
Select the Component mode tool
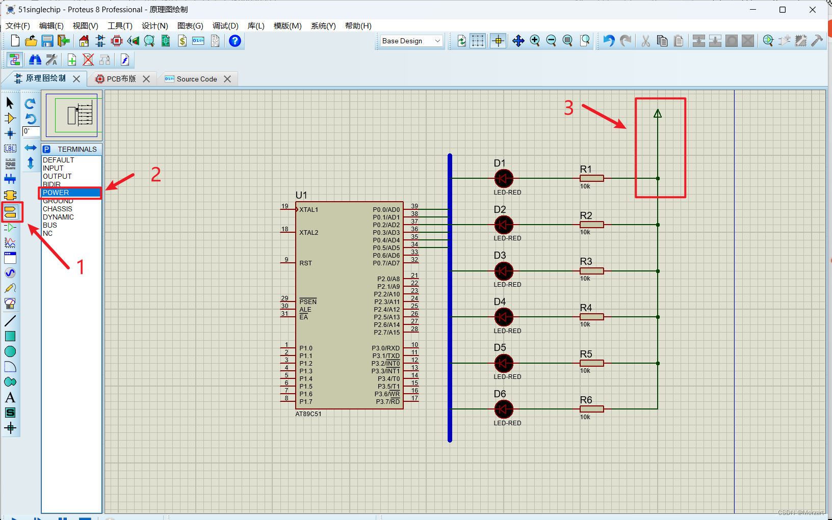pos(10,118)
